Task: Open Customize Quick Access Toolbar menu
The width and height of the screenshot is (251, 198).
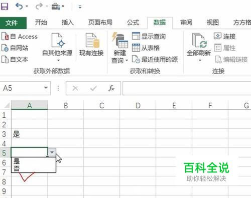Action: click(x=80, y=7)
